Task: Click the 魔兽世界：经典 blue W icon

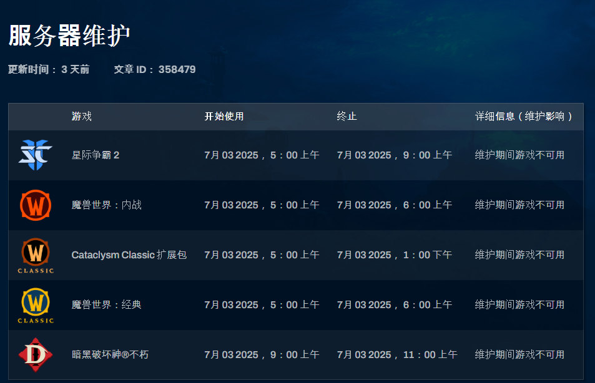Action: coord(36,305)
